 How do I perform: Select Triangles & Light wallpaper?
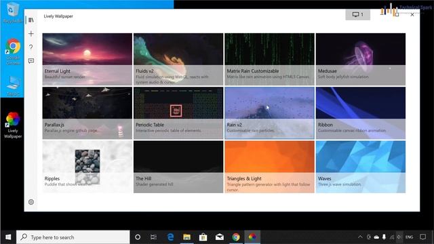[x=269, y=167]
